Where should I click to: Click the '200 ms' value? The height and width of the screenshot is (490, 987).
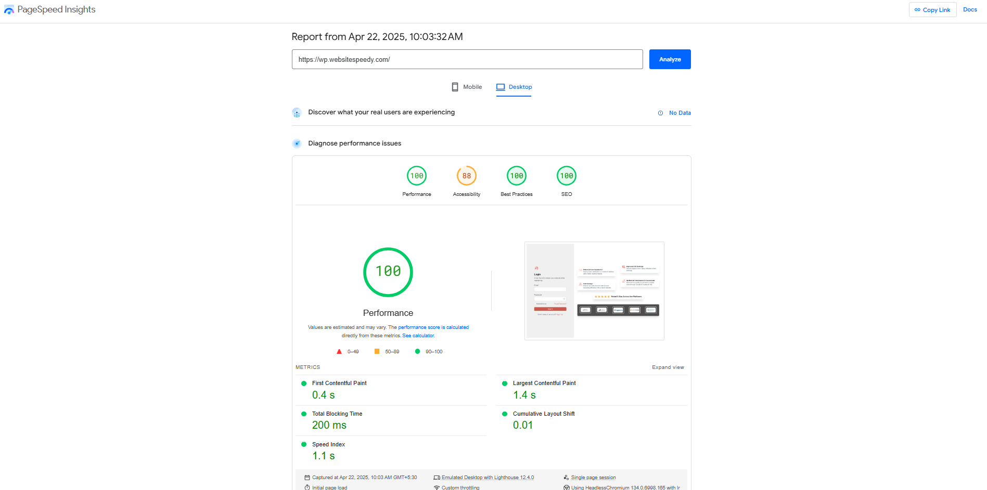click(x=329, y=425)
